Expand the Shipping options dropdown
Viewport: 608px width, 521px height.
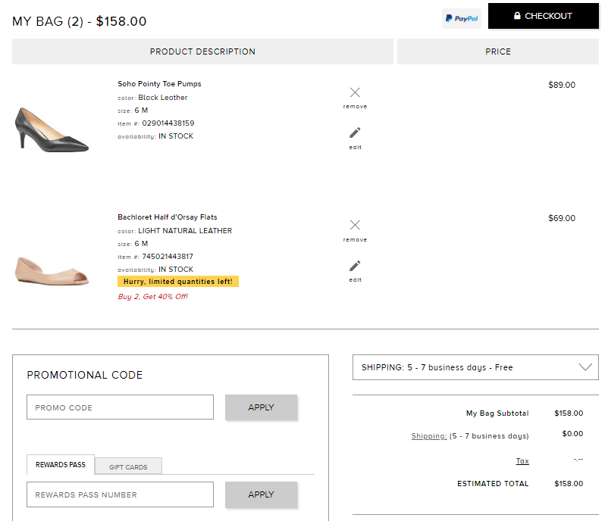coord(475,367)
